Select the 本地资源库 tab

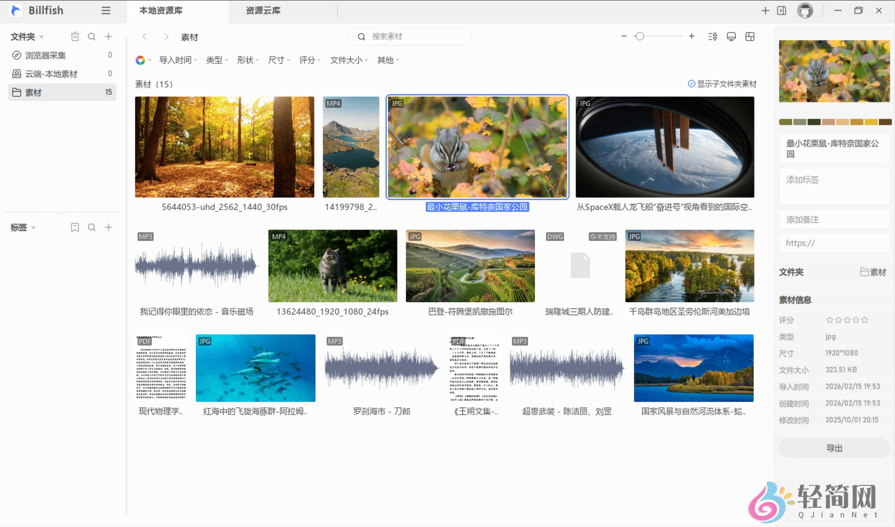[161, 10]
